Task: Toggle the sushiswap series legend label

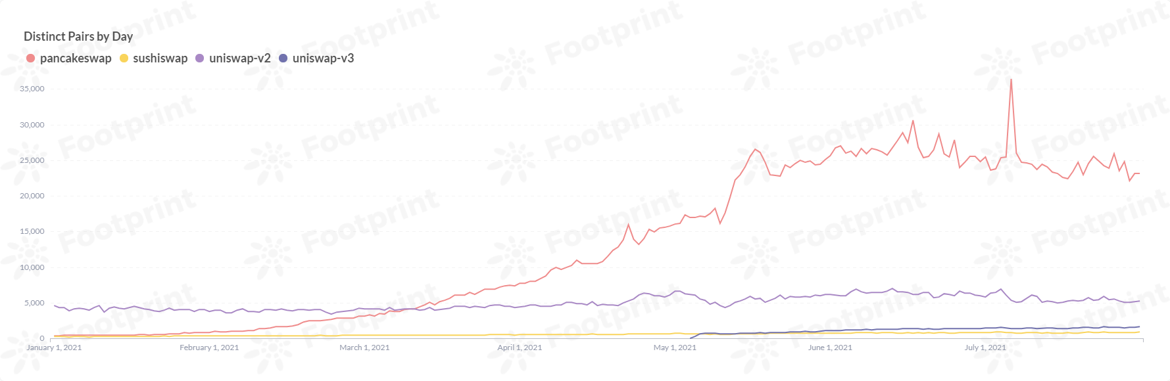Action: pyautogui.click(x=160, y=58)
